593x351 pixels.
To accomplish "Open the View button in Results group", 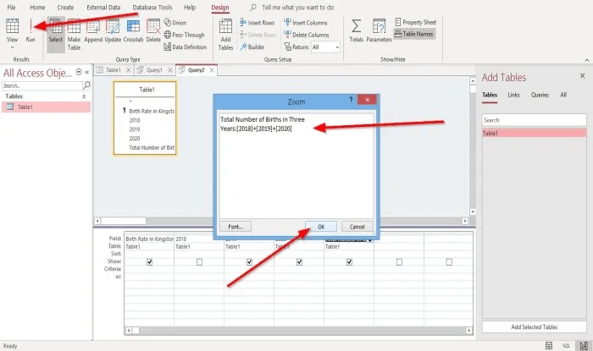I will (12, 30).
